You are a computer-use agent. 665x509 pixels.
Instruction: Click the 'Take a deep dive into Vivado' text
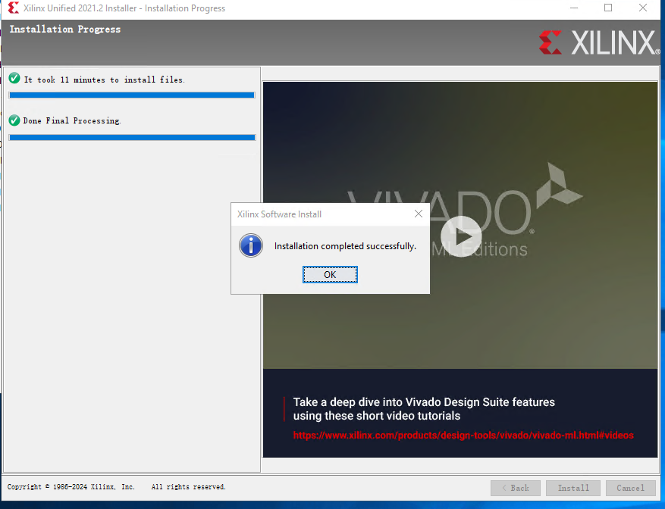424,408
